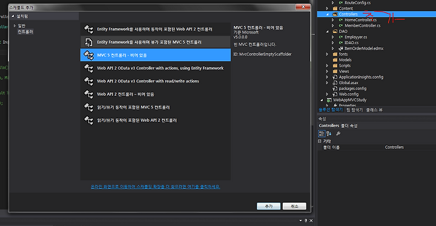This screenshot has width=436, height=226.
Task: Click the packages.config file icon
Action: pyautogui.click(x=335, y=88)
